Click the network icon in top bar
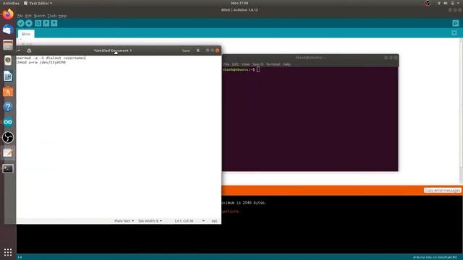Screen dimensions: 463x260 439,3
